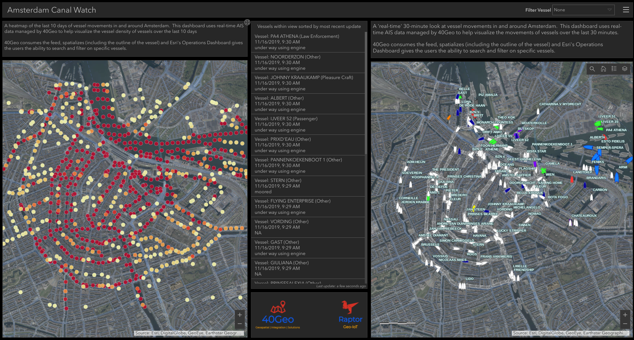Choose FLYING ENTERPRISE in the vessel list

coord(308,207)
